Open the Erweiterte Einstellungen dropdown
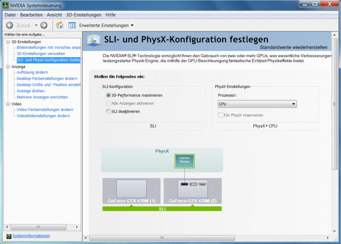Viewport: 341px width, 244px height. 132,26
